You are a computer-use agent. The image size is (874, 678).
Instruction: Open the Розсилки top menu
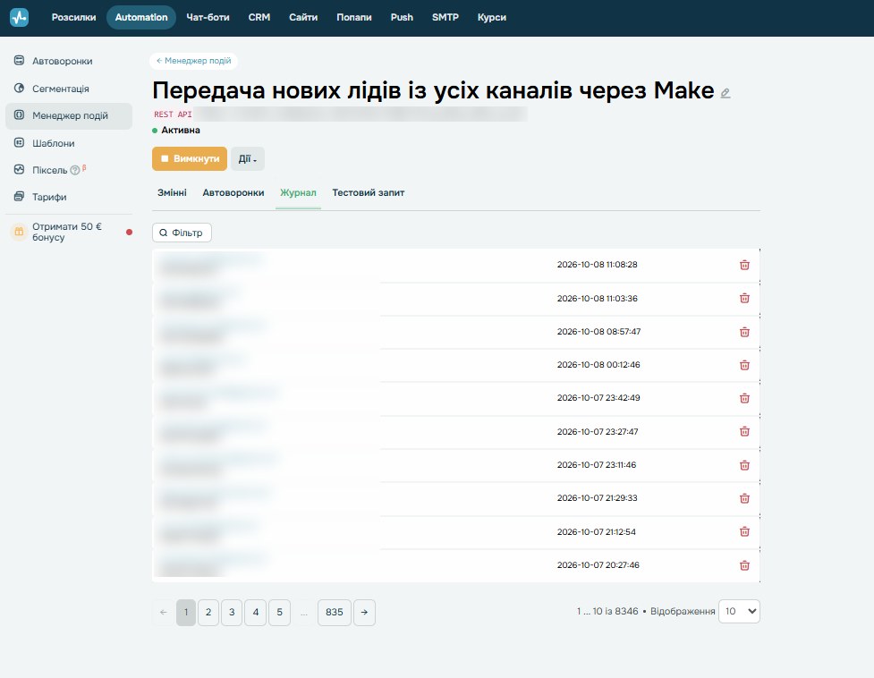click(x=73, y=17)
